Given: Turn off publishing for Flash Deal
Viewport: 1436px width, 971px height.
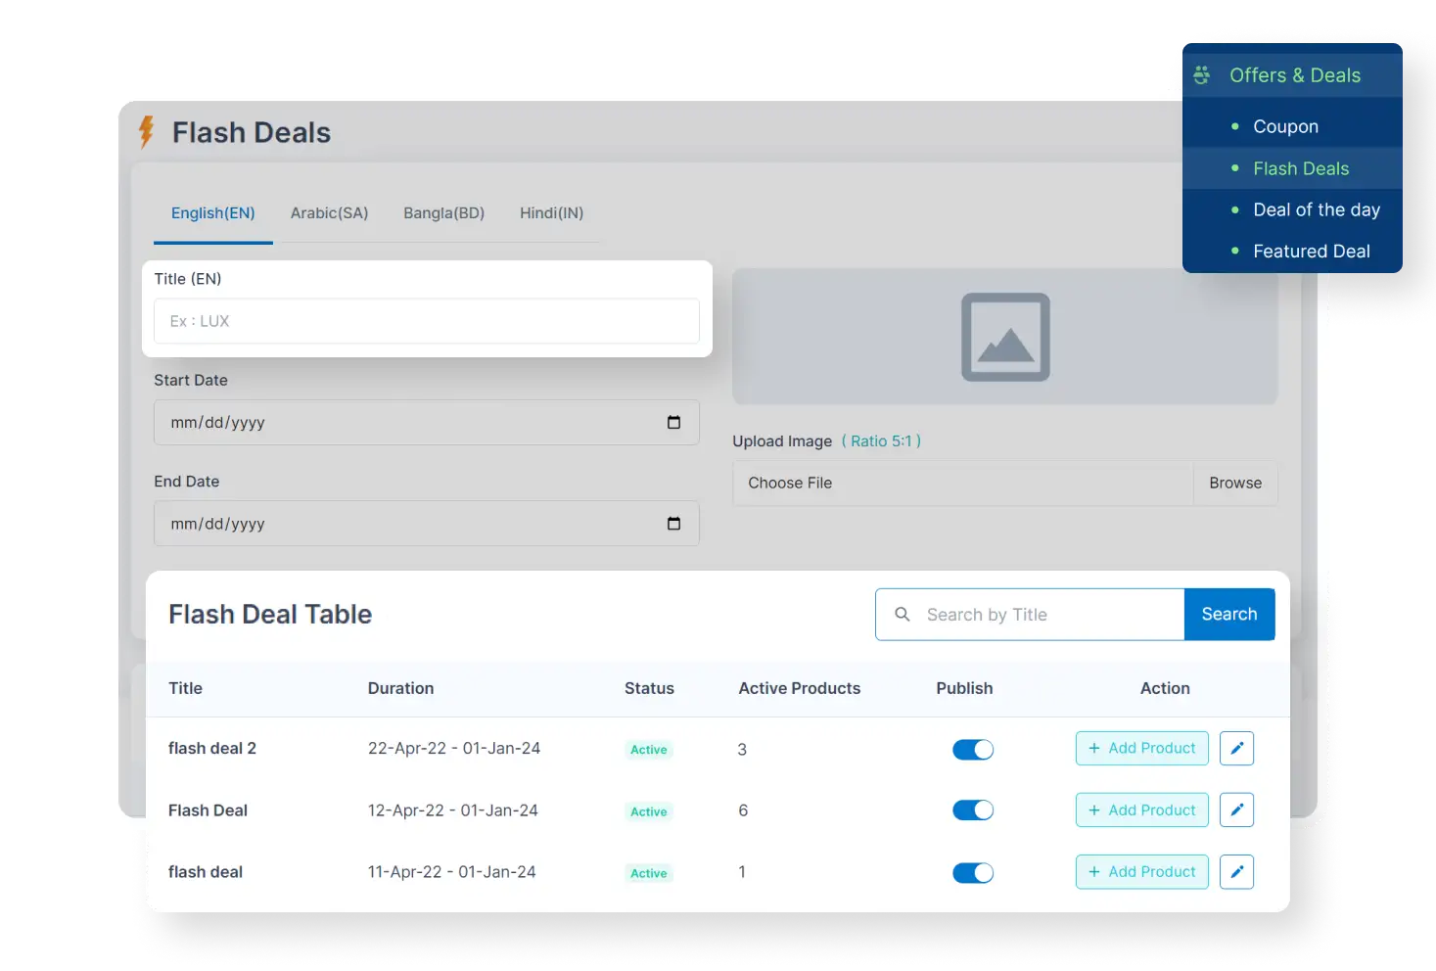Looking at the screenshot, I should coord(972,809).
